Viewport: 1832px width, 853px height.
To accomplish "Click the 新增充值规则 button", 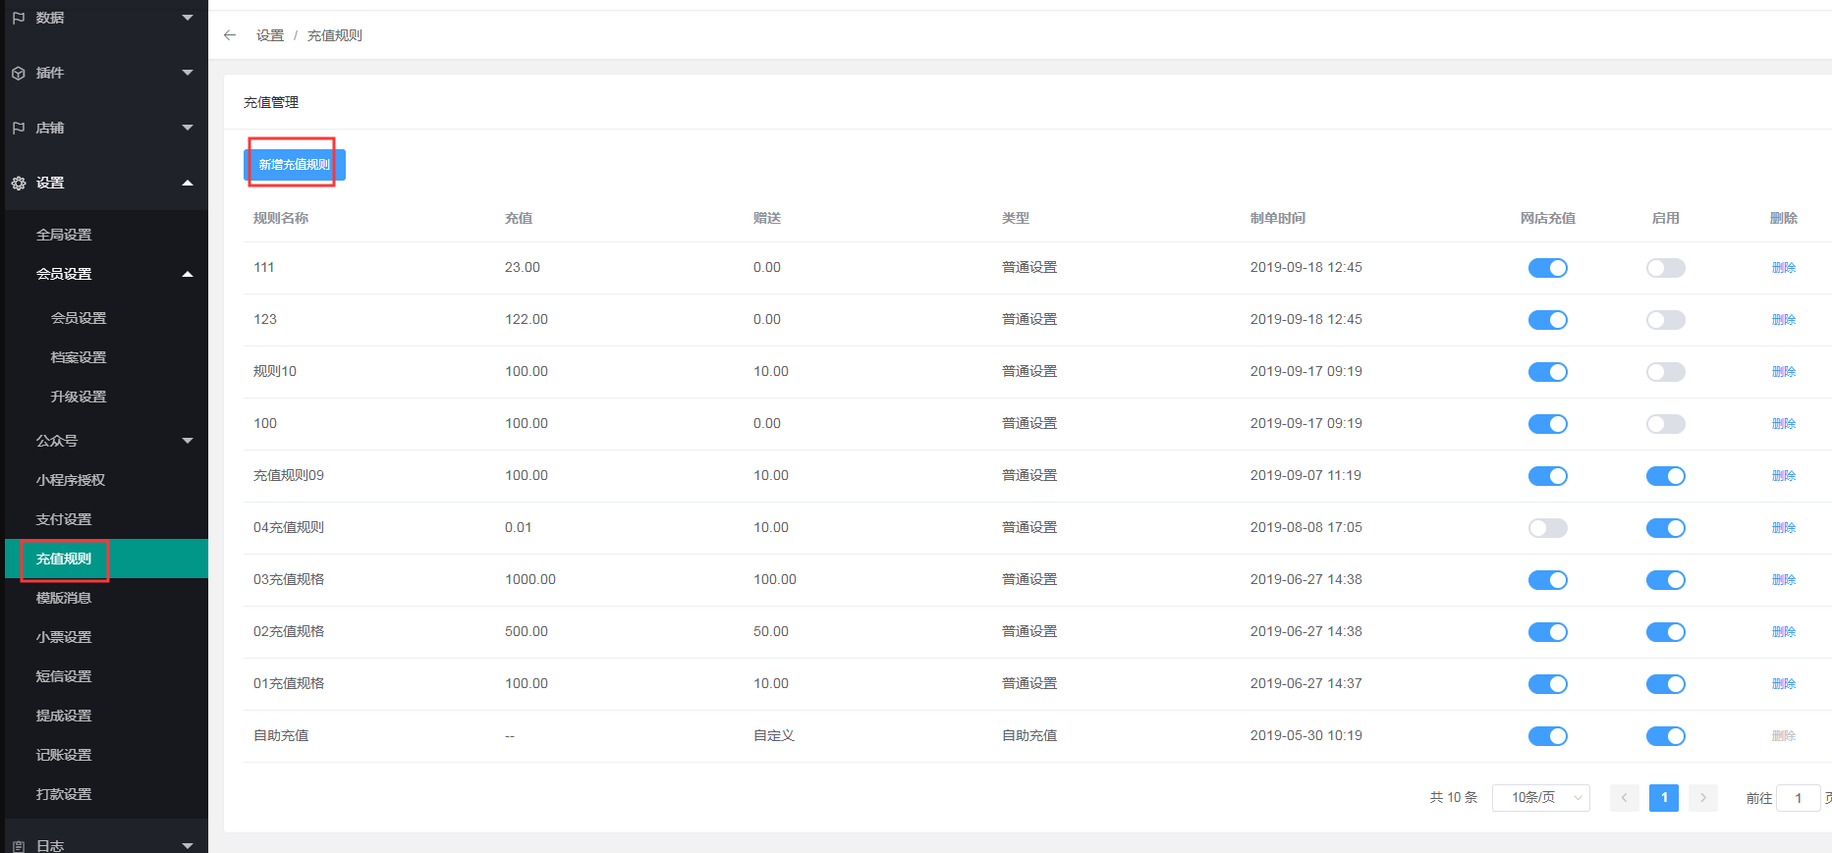I will click(294, 165).
